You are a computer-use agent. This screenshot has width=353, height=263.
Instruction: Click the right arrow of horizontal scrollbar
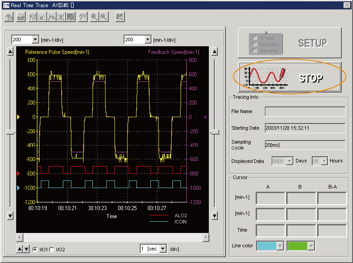206,237
